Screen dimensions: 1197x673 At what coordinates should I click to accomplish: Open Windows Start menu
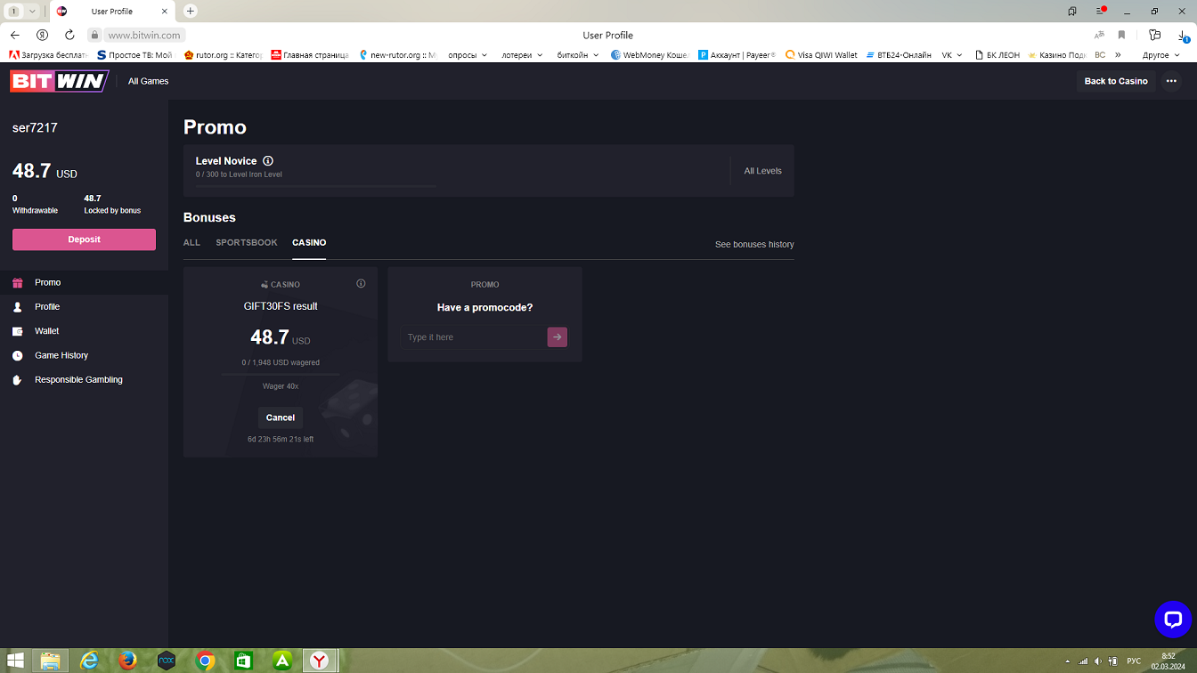pyautogui.click(x=16, y=661)
